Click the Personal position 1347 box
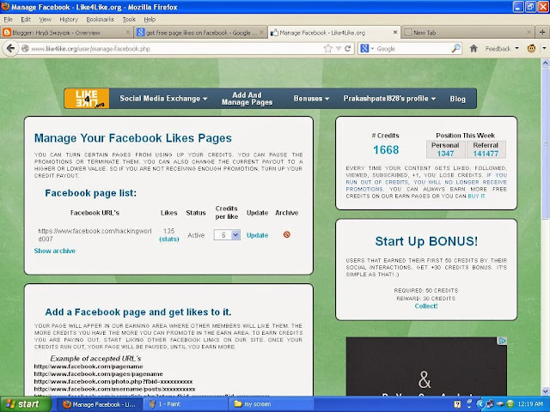 445,149
